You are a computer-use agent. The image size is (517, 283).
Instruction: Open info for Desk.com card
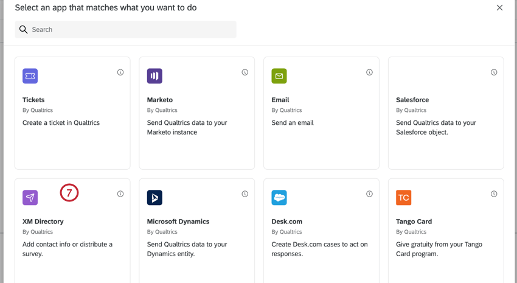369,194
